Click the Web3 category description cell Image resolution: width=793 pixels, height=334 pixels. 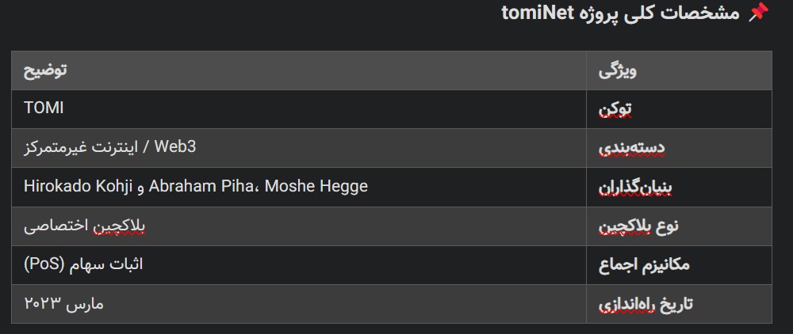(299, 148)
